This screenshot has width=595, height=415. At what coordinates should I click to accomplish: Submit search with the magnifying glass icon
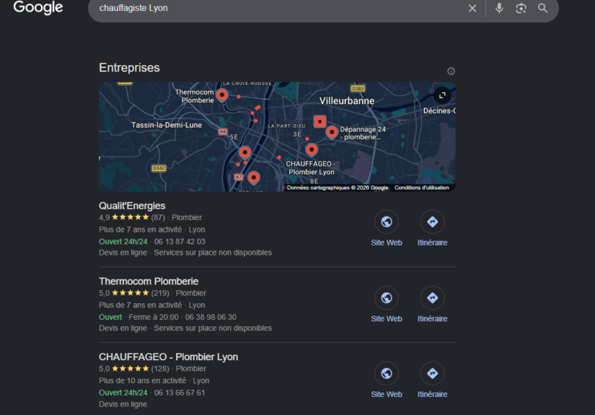[x=542, y=8]
